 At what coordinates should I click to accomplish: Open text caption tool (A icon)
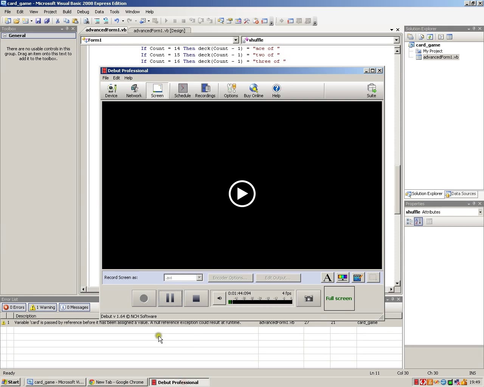click(x=327, y=278)
